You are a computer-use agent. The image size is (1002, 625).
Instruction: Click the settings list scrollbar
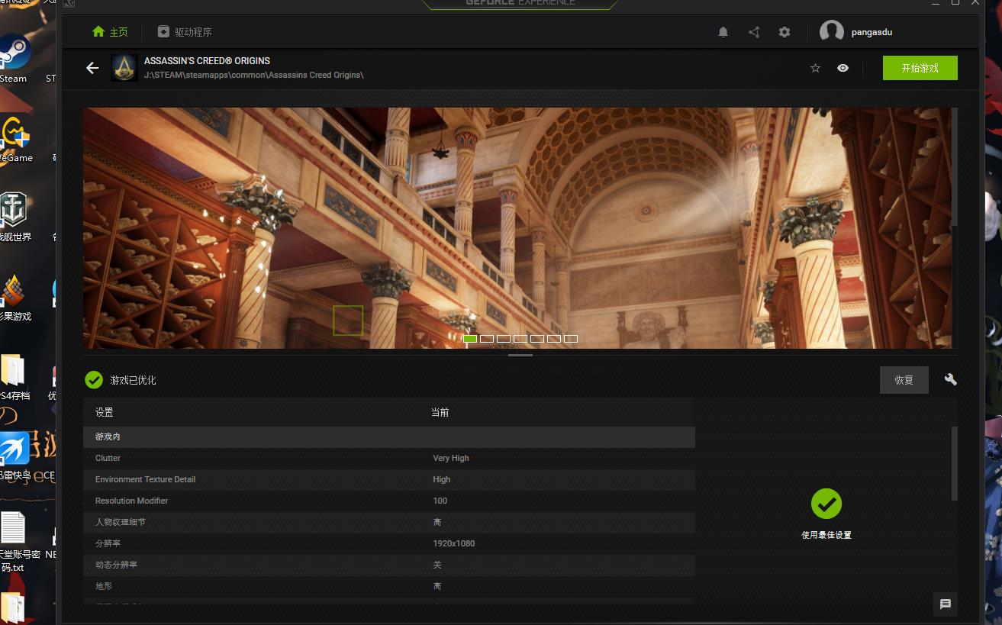(954, 463)
